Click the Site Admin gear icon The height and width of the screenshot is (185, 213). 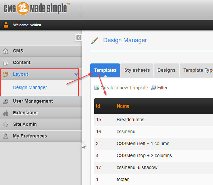pyautogui.click(x=6, y=125)
